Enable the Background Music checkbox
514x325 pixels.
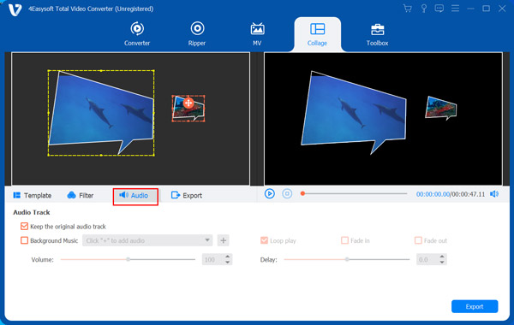pos(24,240)
